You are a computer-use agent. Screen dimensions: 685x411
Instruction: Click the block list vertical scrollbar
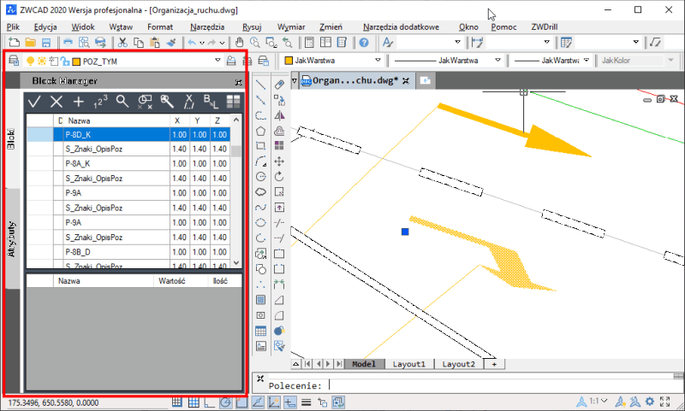click(236, 191)
